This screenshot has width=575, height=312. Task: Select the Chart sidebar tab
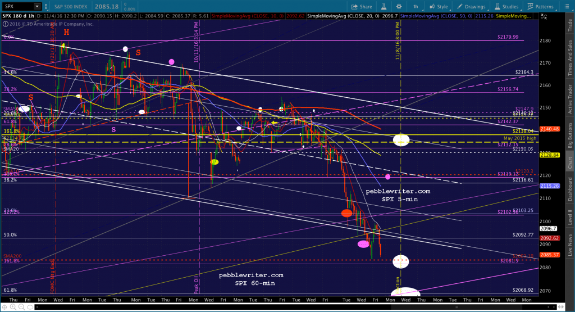point(571,162)
